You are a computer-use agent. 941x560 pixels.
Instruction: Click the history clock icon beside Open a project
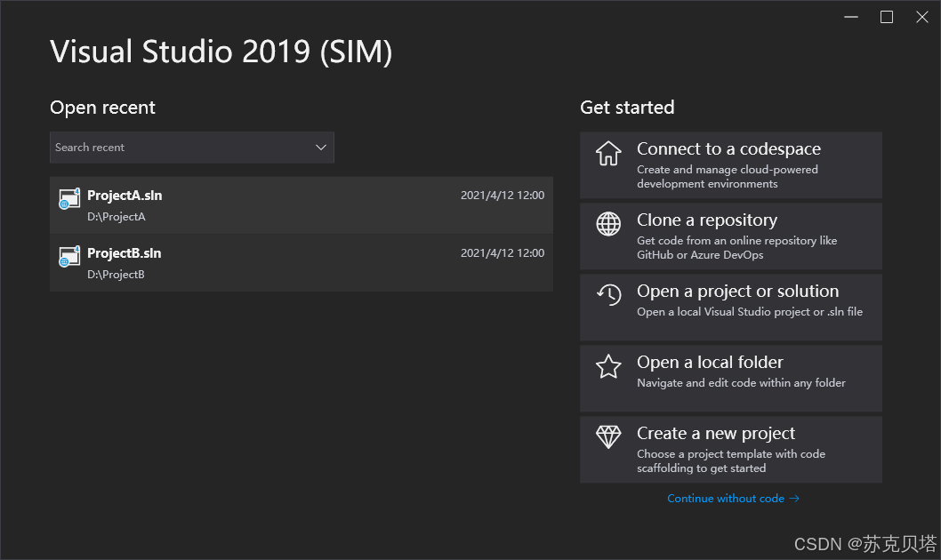point(608,294)
